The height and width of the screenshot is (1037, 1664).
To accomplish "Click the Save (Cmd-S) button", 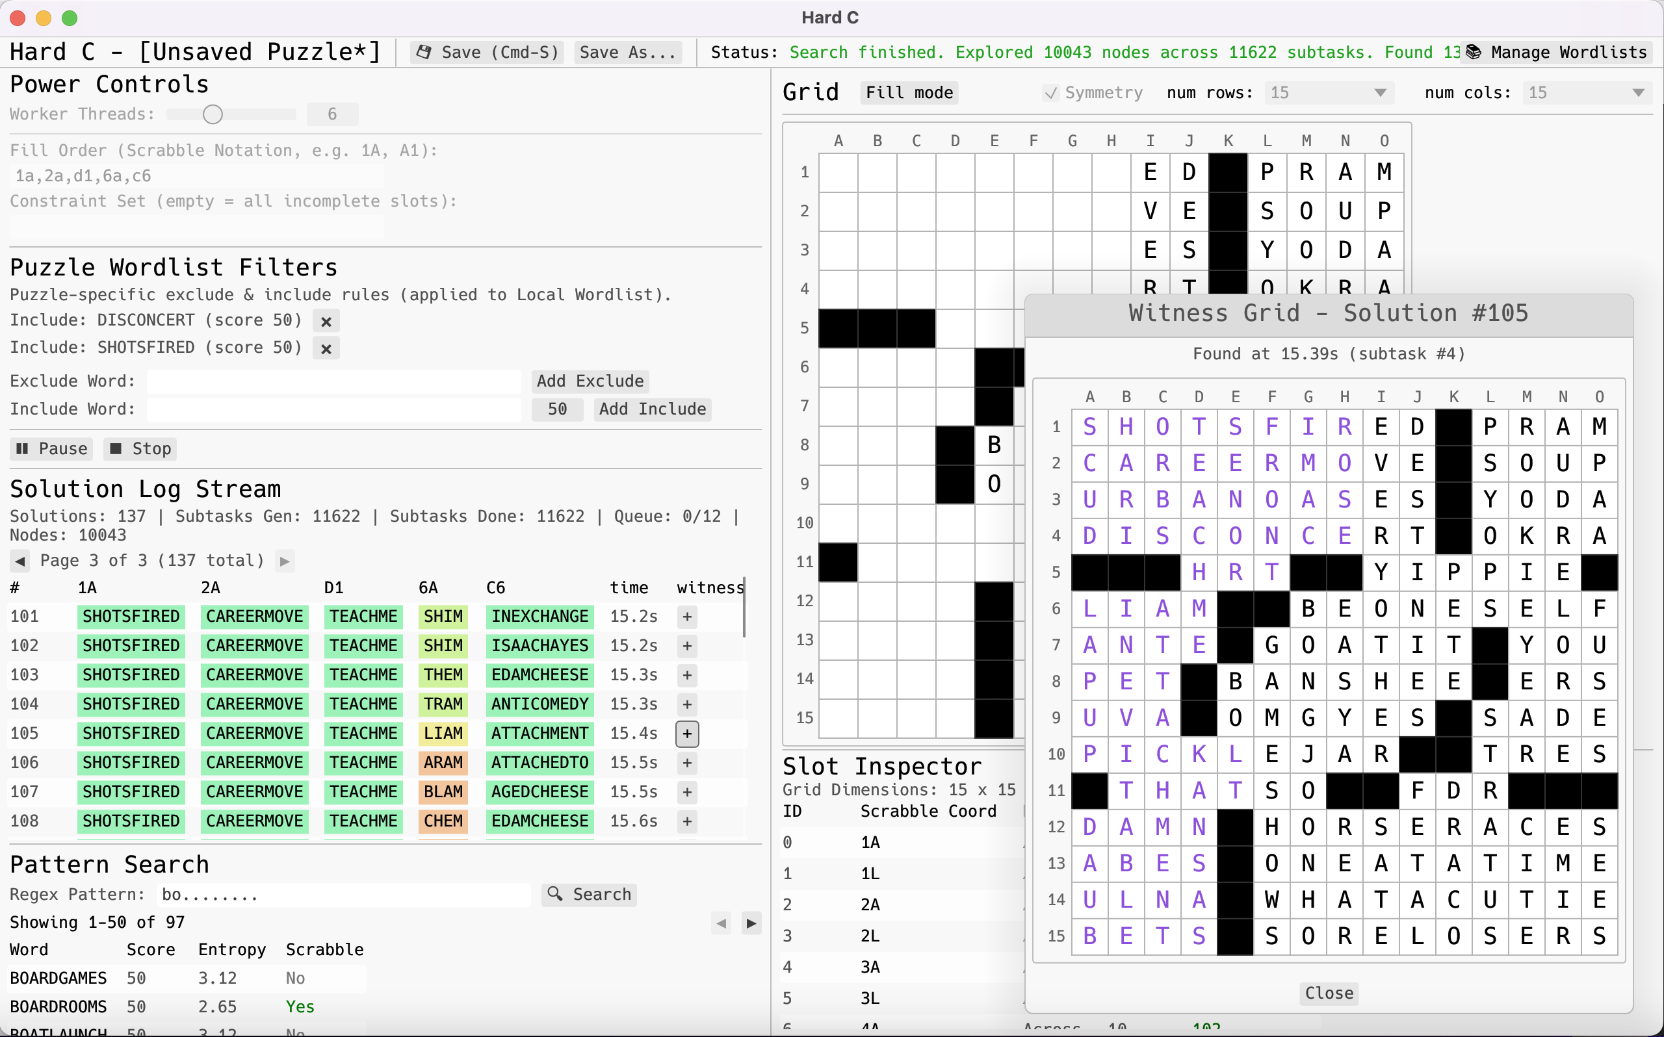I will tap(487, 52).
